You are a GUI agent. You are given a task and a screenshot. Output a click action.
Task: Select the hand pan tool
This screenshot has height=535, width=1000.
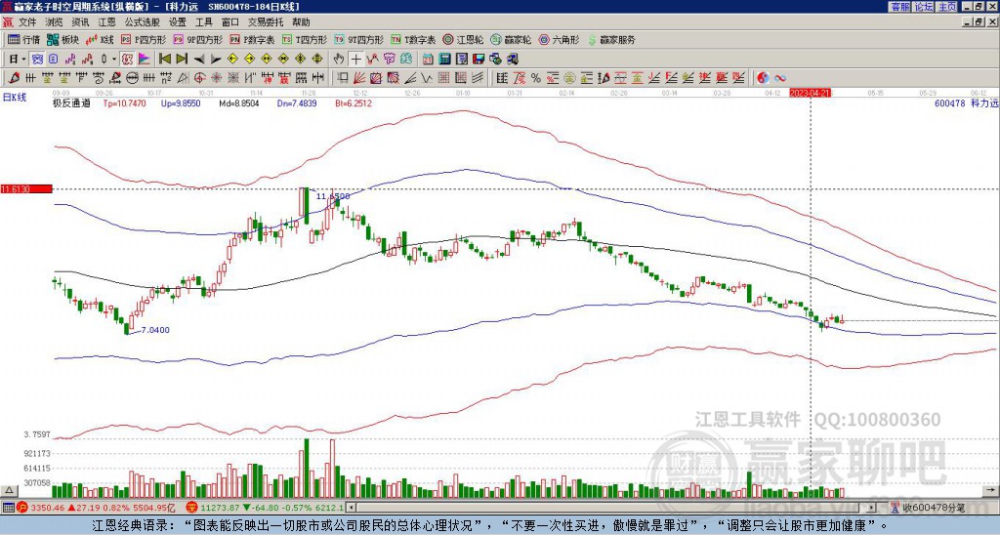pyautogui.click(x=339, y=60)
